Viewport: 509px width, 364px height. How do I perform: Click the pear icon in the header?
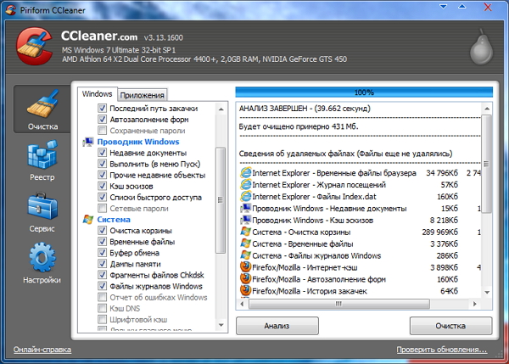(x=482, y=47)
